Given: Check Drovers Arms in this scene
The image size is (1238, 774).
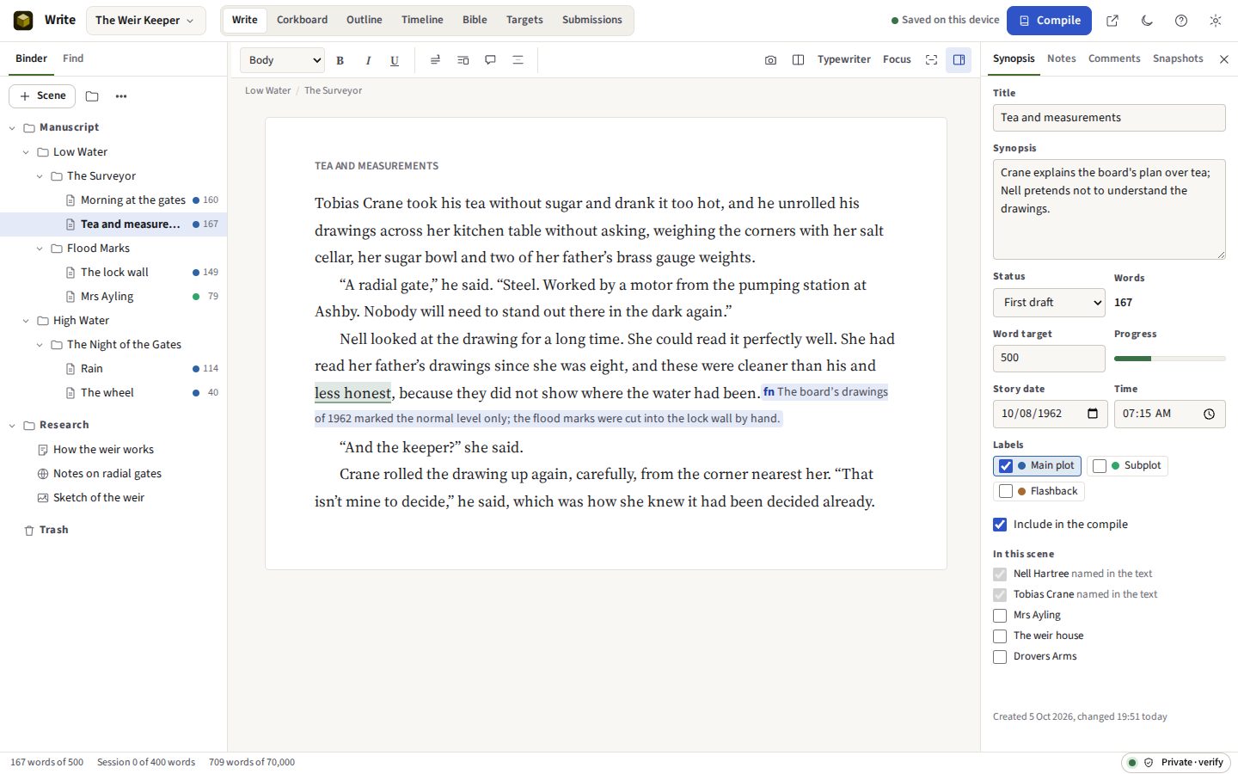Looking at the screenshot, I should [x=1000, y=657].
